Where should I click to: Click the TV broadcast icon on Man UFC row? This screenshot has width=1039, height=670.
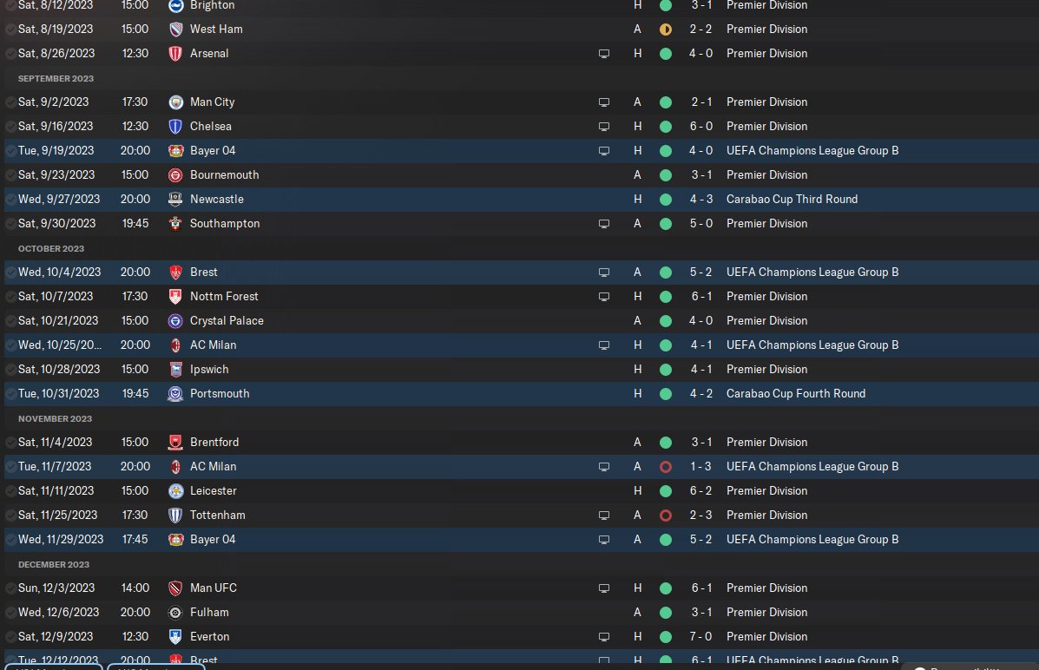coord(604,588)
